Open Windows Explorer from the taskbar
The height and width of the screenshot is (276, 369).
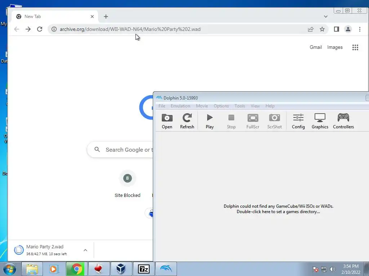point(32,269)
